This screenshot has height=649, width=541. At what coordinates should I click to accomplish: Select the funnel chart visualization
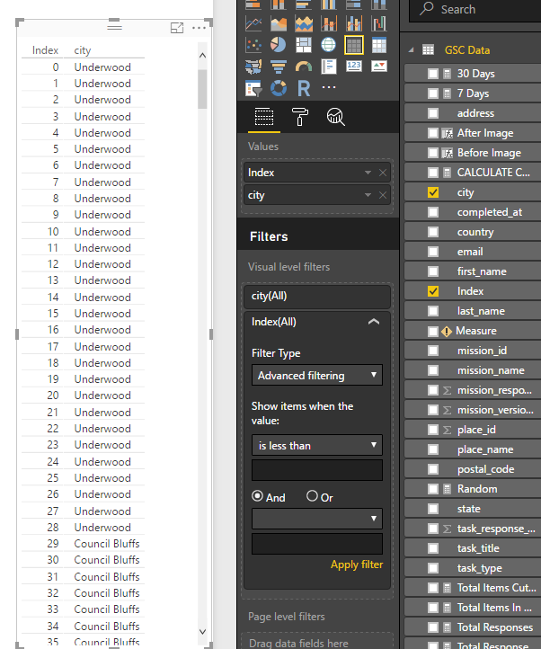tap(279, 67)
